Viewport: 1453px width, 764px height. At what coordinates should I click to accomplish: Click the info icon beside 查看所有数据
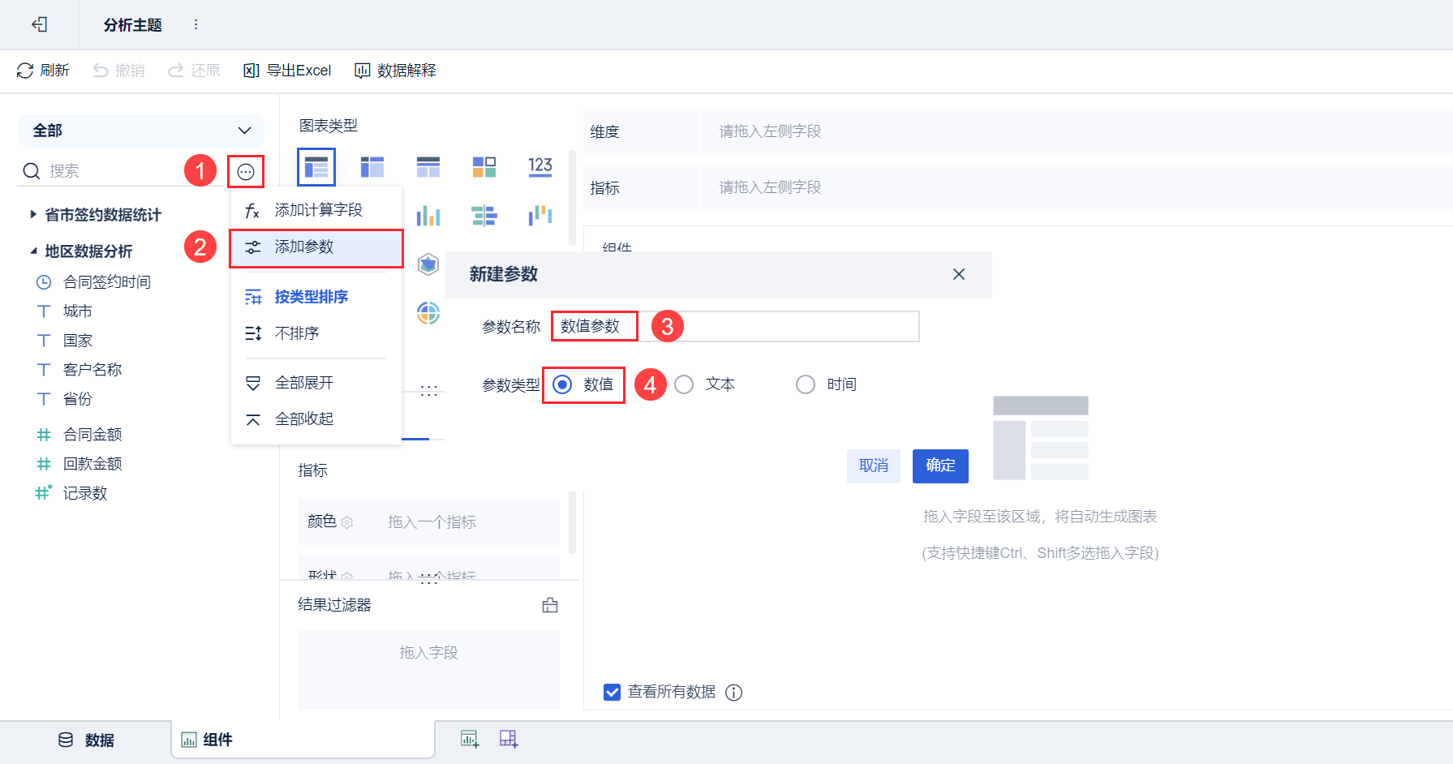[734, 693]
